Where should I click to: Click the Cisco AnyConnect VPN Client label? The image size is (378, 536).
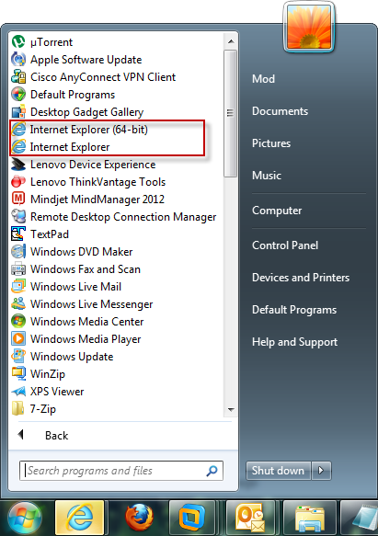click(x=103, y=77)
